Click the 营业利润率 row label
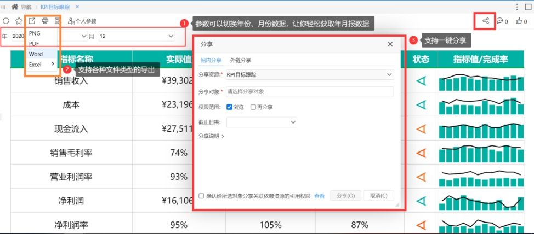The width and height of the screenshot is (534, 234). [x=71, y=177]
